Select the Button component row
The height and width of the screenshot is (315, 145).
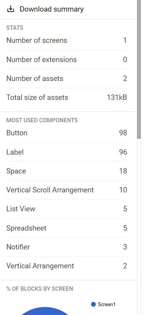click(67, 133)
